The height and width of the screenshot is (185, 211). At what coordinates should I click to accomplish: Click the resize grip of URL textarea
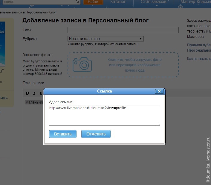click(158, 124)
